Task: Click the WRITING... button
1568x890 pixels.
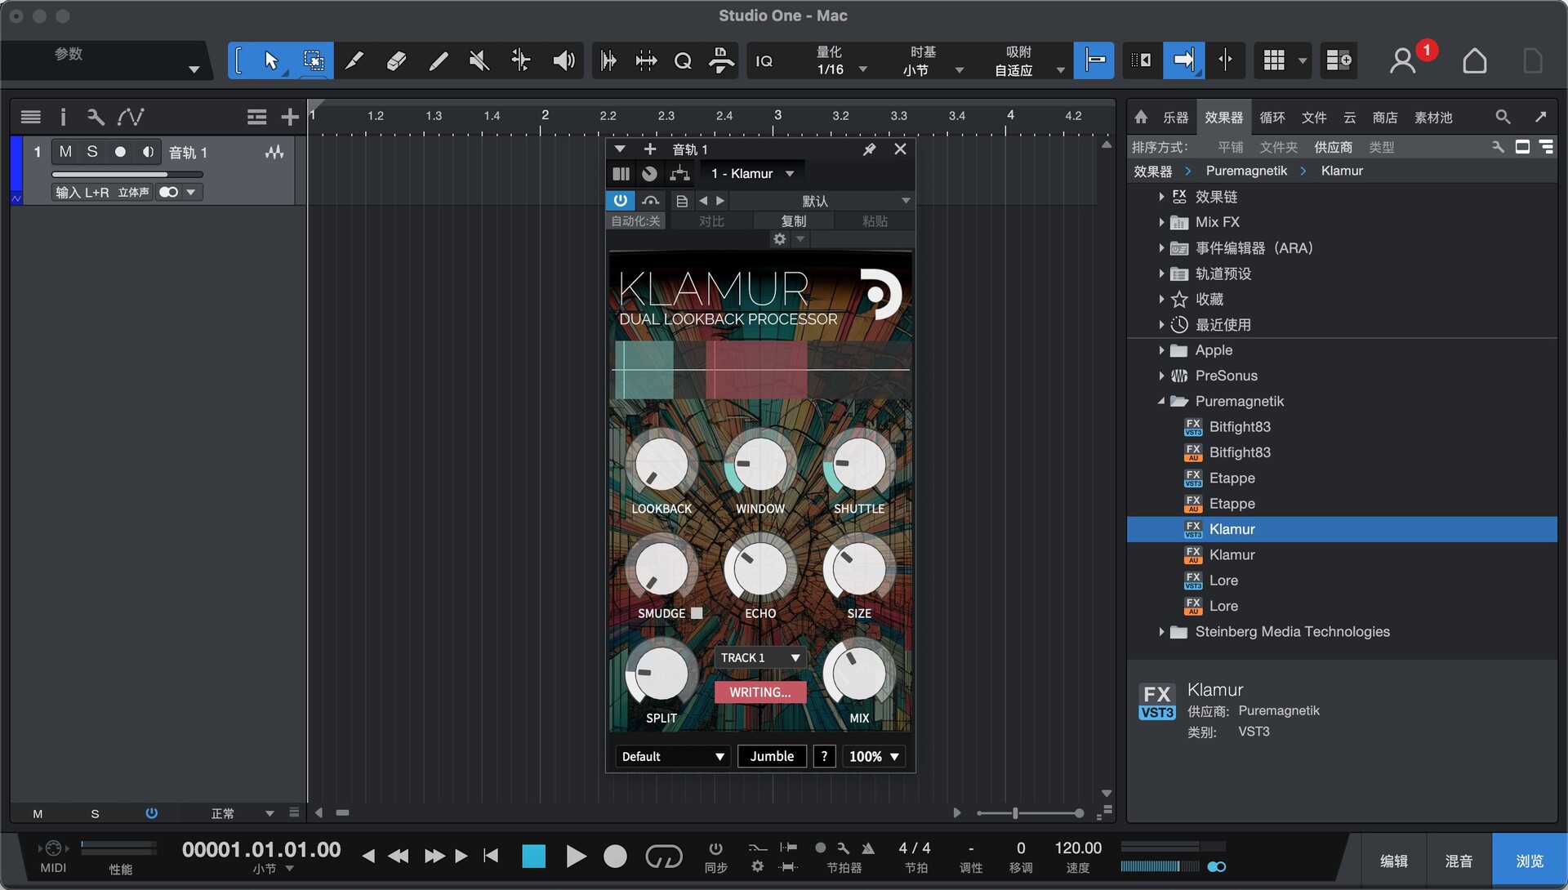Action: click(x=760, y=692)
